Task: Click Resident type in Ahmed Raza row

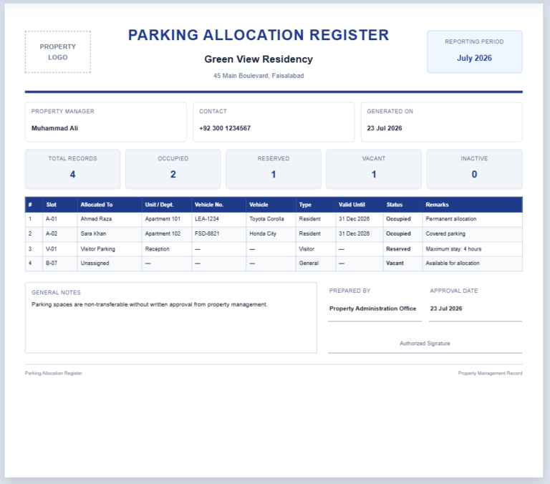Action: coord(309,219)
